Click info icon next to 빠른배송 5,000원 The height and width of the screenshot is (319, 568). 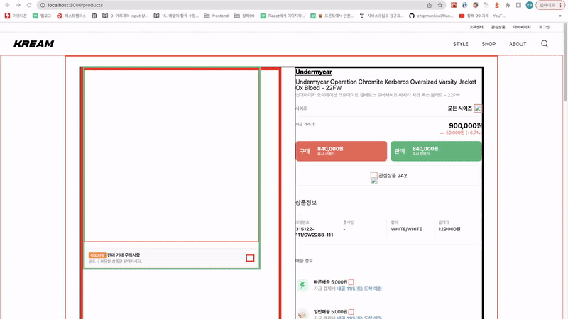tap(351, 282)
